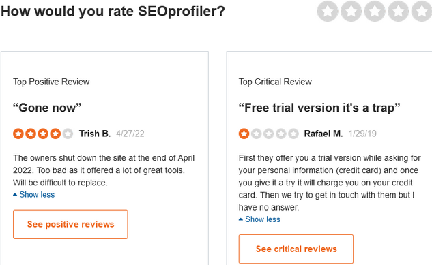432x265 pixels.
Task: Click the "Gone now" review title
Action: (47, 108)
